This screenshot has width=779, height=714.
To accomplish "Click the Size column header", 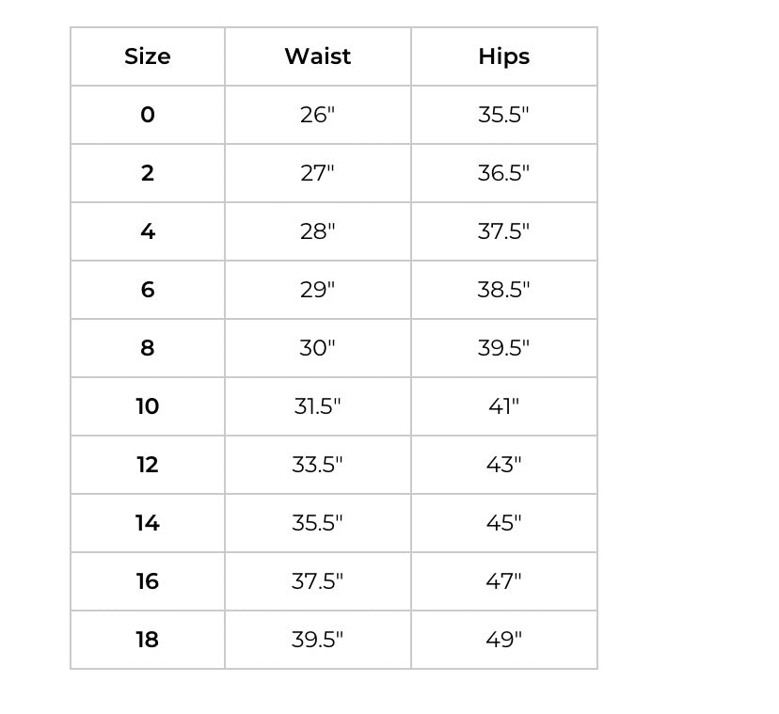I will (148, 56).
